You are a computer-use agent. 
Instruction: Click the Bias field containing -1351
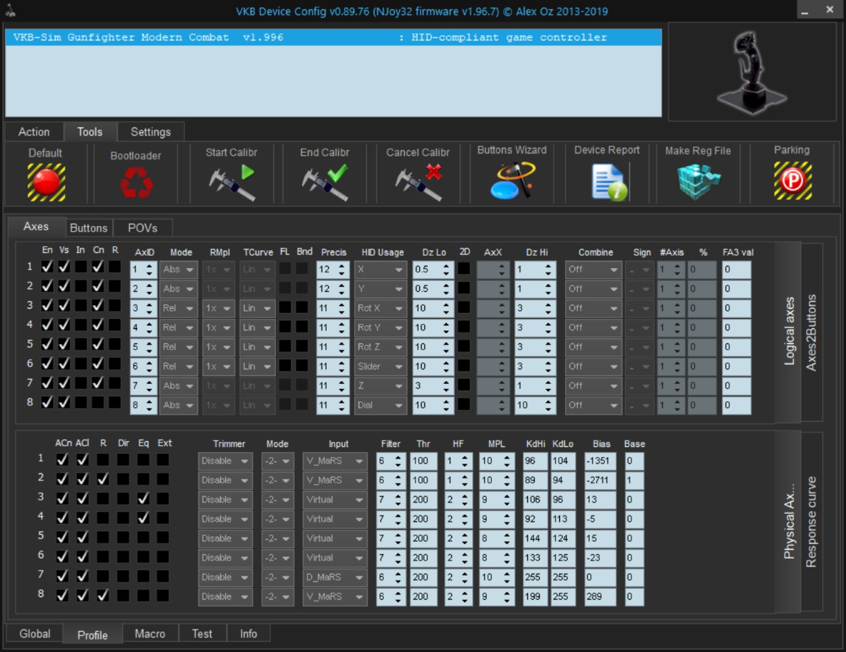point(600,461)
